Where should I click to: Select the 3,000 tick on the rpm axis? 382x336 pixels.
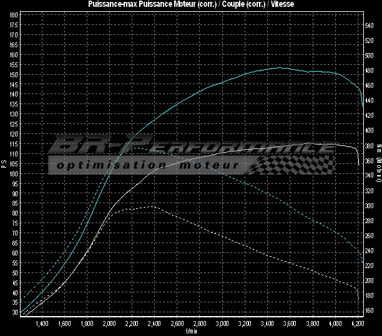coord(222,324)
